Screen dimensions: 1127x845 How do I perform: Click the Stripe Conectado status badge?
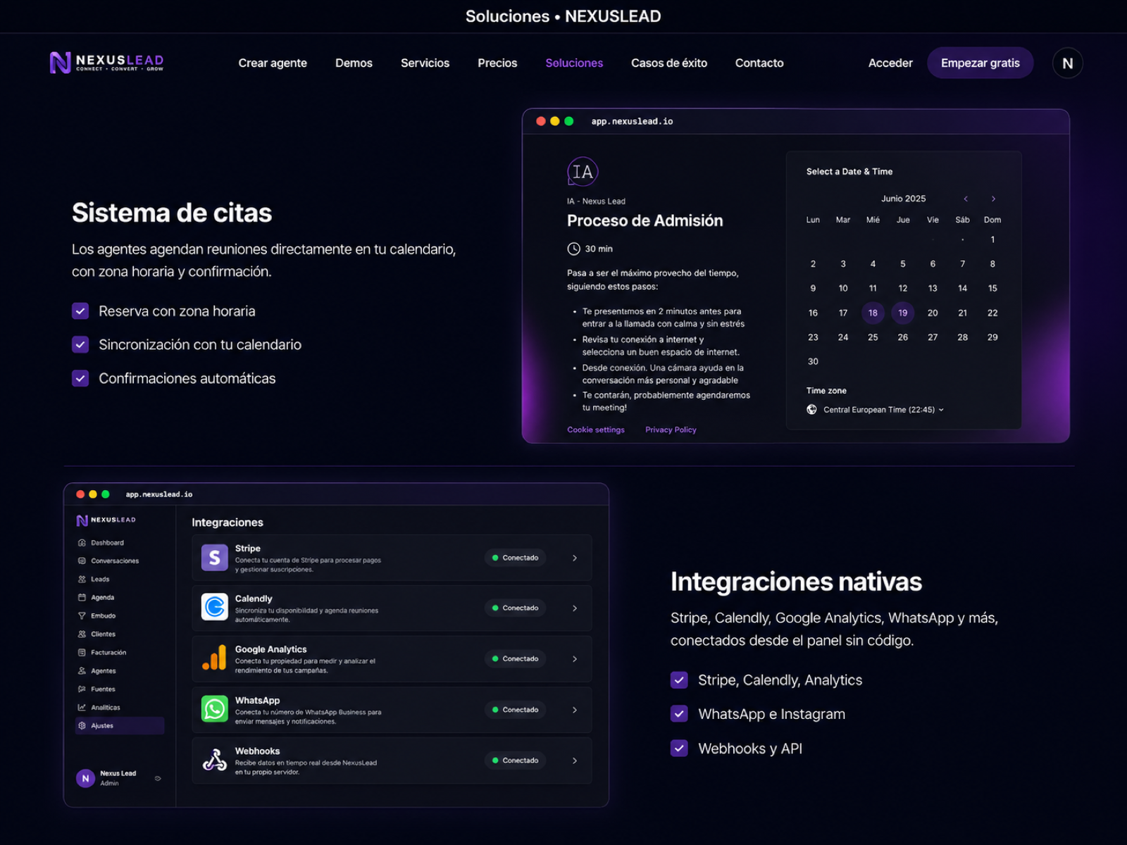(x=515, y=558)
